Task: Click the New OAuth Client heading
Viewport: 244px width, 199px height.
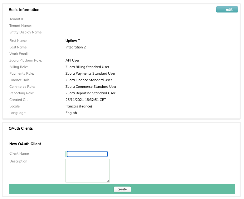Action: (x=25, y=144)
